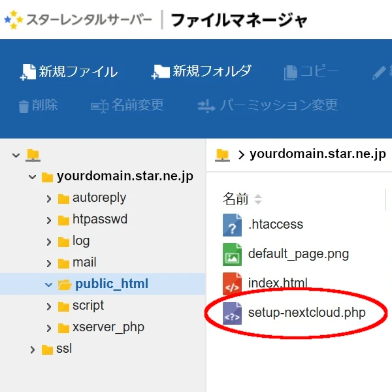Select the script tree item
This screenshot has height=392, width=392.
point(88,306)
